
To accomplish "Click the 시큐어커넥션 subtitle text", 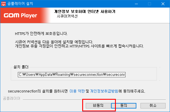I will tap(67, 16).
